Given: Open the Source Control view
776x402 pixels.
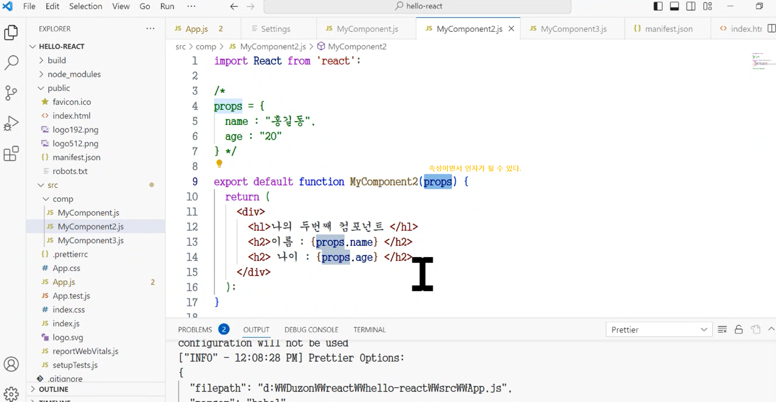Looking at the screenshot, I should [11, 93].
